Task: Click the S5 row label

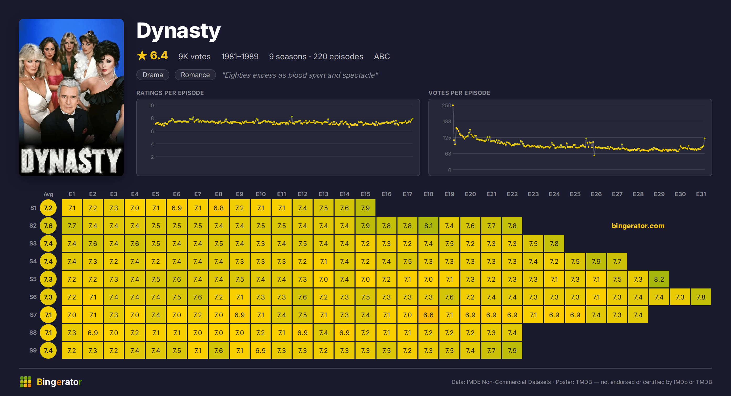Action: click(33, 279)
